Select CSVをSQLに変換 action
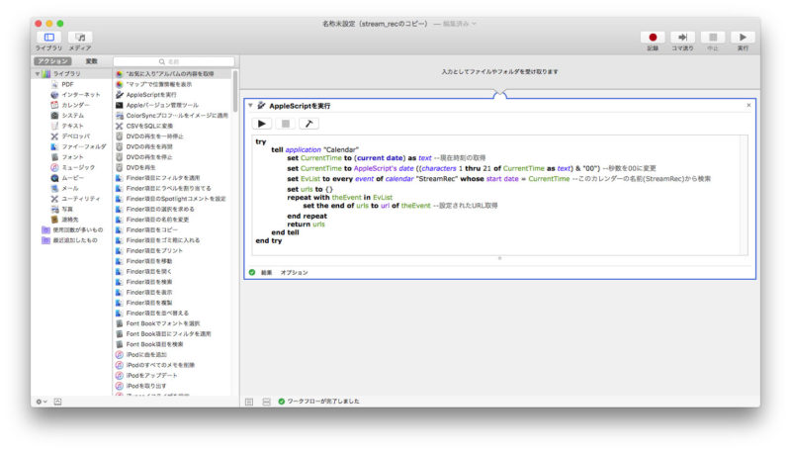The width and height of the screenshot is (791, 451). coord(144,127)
